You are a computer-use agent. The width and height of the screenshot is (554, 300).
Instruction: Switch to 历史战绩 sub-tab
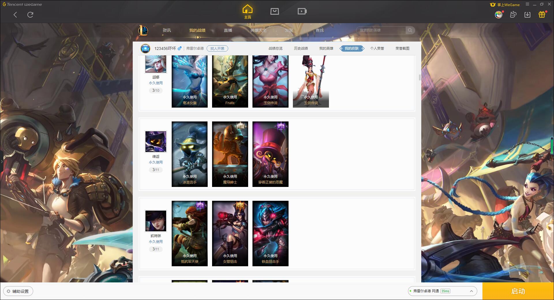[301, 48]
